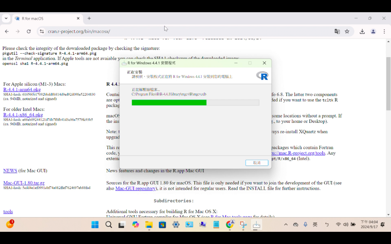Click the weather widget with badge

point(10,224)
